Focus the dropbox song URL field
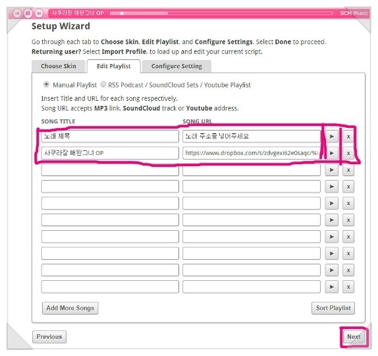The width and height of the screenshot is (378, 356). [x=252, y=153]
